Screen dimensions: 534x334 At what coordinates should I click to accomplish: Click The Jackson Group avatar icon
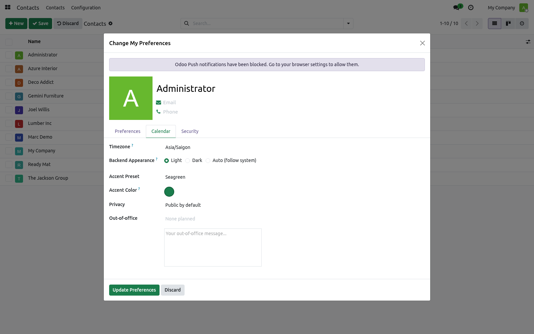[x=19, y=179]
